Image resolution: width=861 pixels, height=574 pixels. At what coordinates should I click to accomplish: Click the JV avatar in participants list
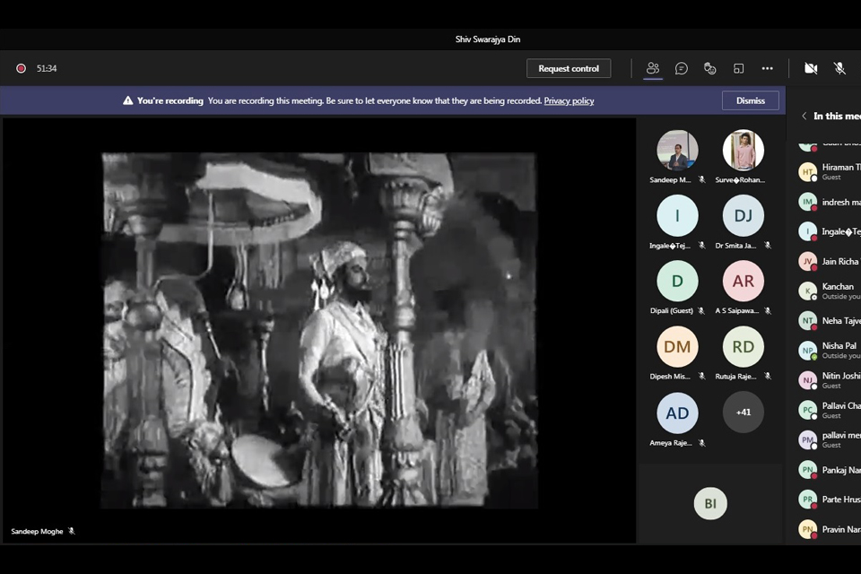[x=807, y=261]
